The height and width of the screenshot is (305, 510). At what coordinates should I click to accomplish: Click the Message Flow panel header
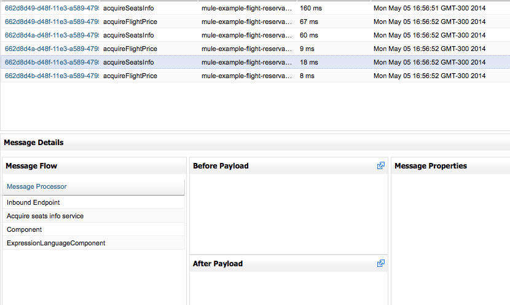[31, 165]
